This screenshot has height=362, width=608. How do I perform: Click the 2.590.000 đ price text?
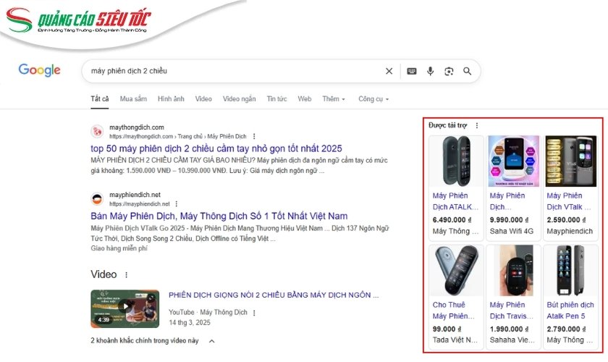tap(566, 219)
